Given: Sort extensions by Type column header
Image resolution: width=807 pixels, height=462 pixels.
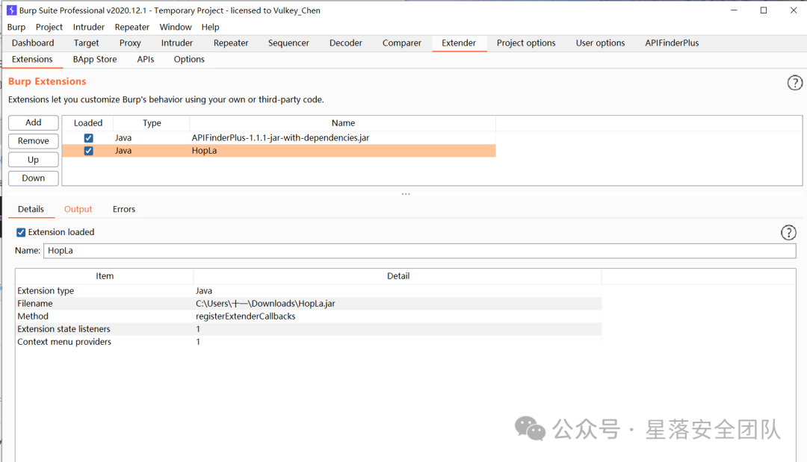Looking at the screenshot, I should (x=152, y=123).
